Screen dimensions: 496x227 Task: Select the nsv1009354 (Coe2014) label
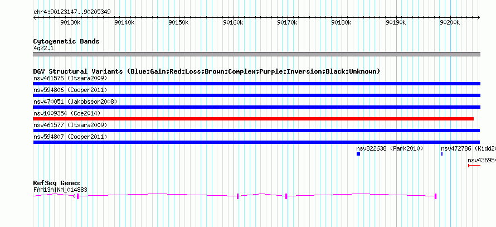pos(67,113)
